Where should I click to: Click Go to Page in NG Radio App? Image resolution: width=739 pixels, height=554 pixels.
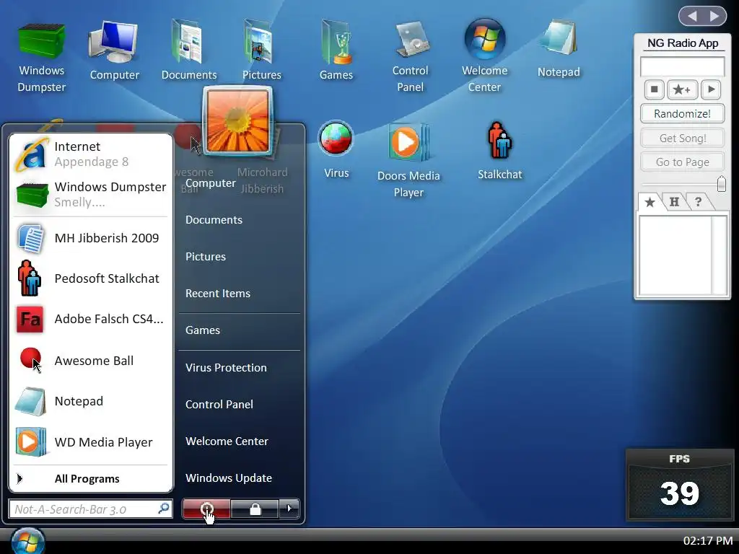(682, 162)
